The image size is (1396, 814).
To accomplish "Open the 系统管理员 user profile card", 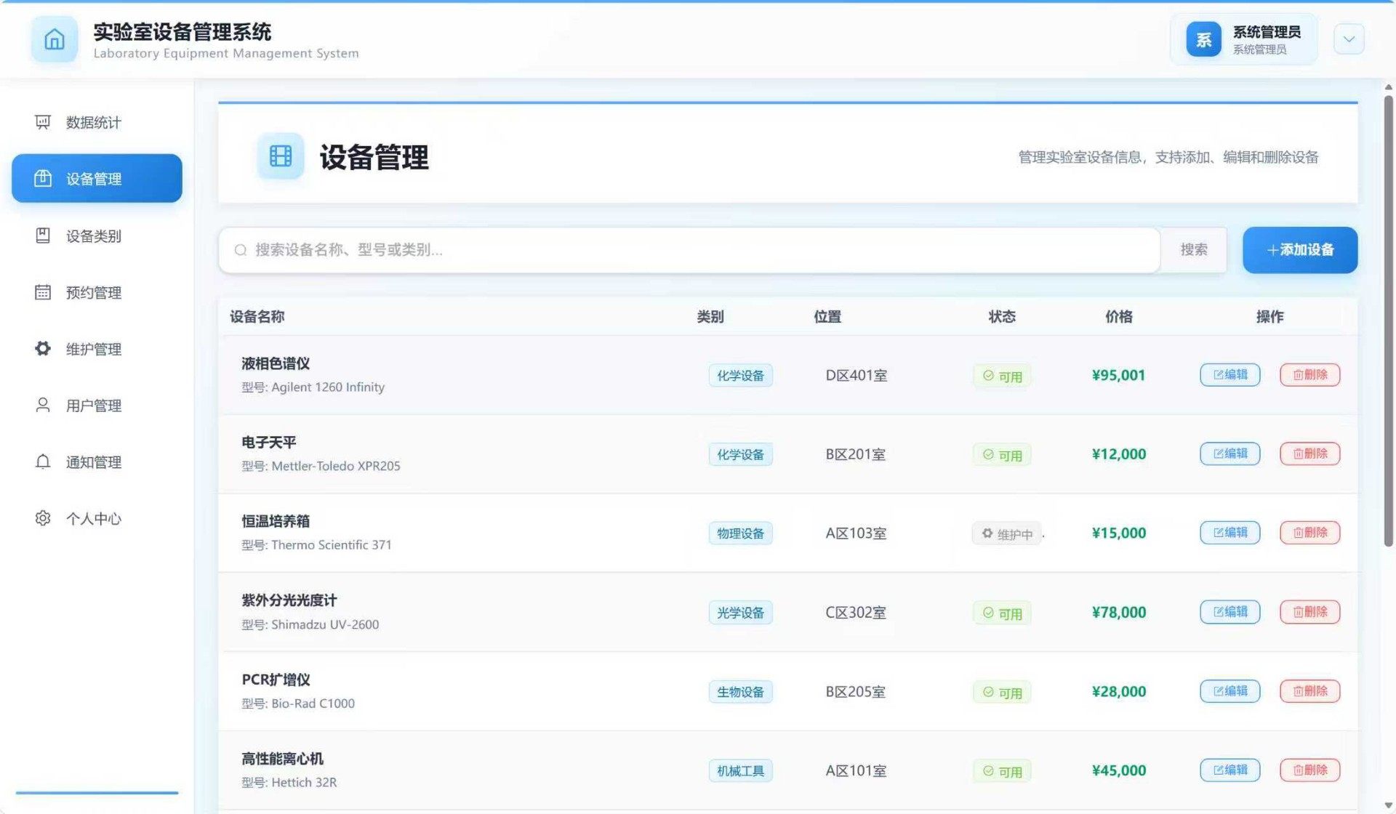I will click(x=1243, y=39).
